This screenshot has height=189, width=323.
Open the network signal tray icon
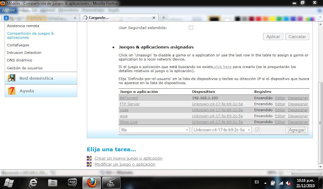pos(281,183)
